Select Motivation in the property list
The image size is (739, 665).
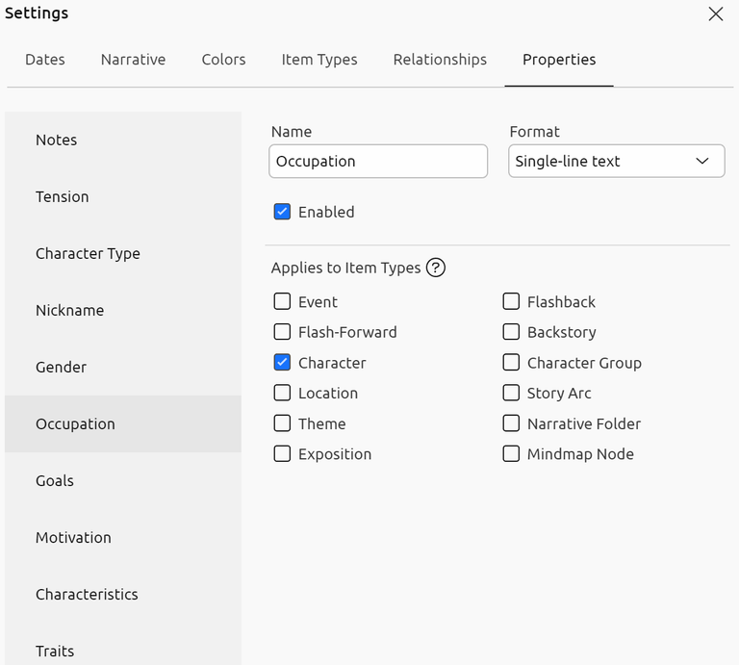pos(73,537)
